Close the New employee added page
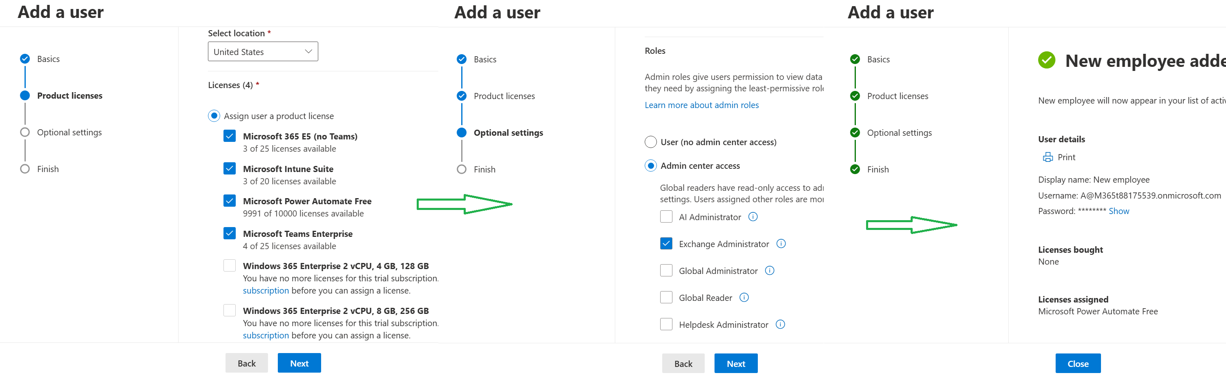 click(1078, 364)
